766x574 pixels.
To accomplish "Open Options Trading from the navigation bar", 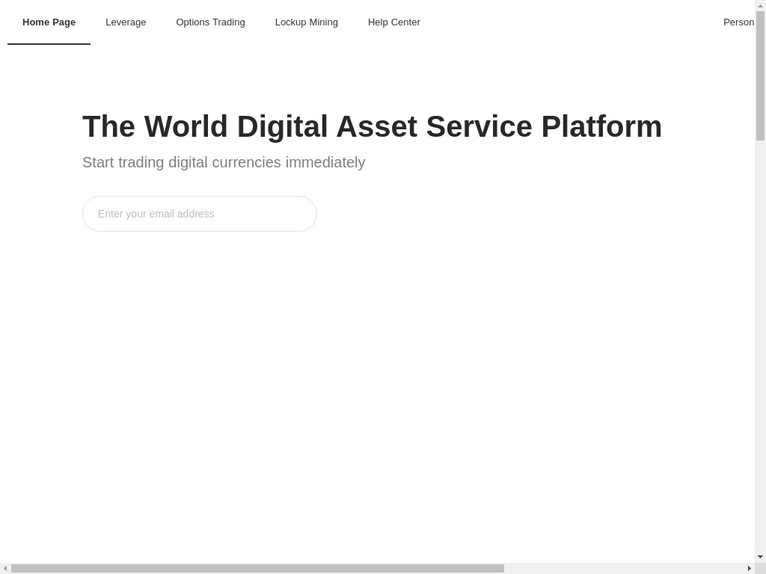I will (210, 22).
